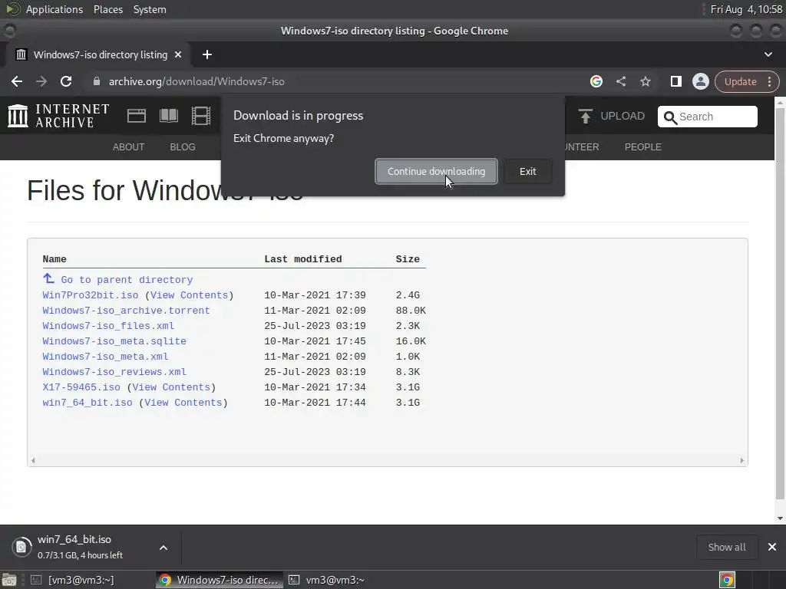Click the Internet Archive logo
Viewport: 786px width, 589px height.
click(x=58, y=116)
